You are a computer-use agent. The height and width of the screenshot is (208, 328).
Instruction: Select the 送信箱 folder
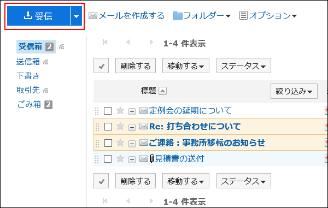(28, 62)
